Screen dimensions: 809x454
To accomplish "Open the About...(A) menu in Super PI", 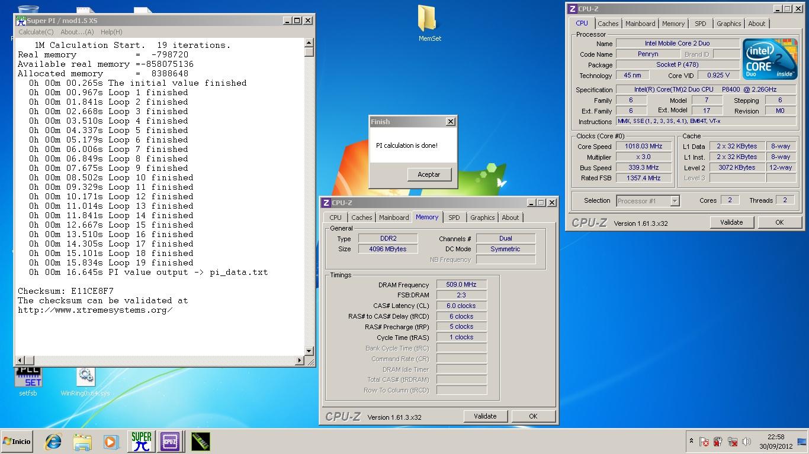I will click(77, 32).
